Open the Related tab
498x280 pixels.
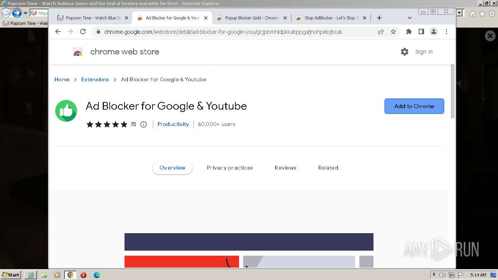[x=328, y=168]
